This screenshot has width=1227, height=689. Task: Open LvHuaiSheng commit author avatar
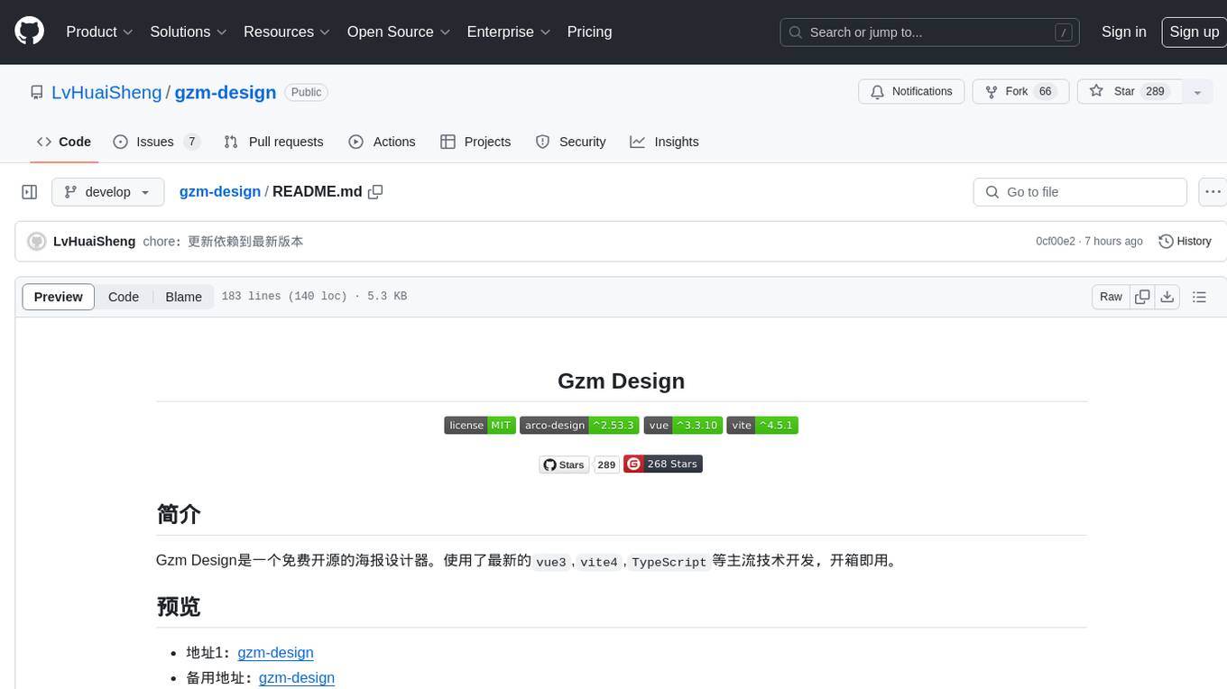coord(37,242)
